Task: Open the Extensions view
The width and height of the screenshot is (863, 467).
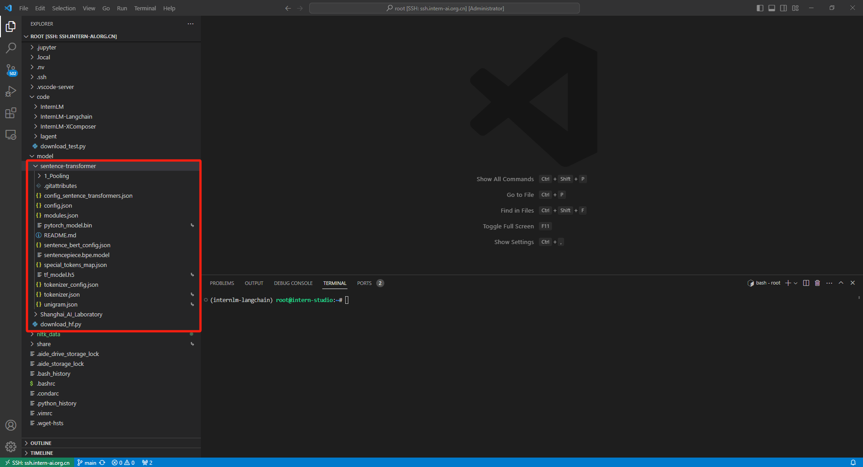Action: coord(11,113)
